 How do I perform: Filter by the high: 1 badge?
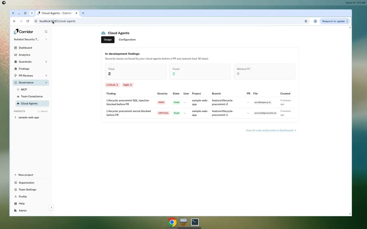tap(128, 85)
